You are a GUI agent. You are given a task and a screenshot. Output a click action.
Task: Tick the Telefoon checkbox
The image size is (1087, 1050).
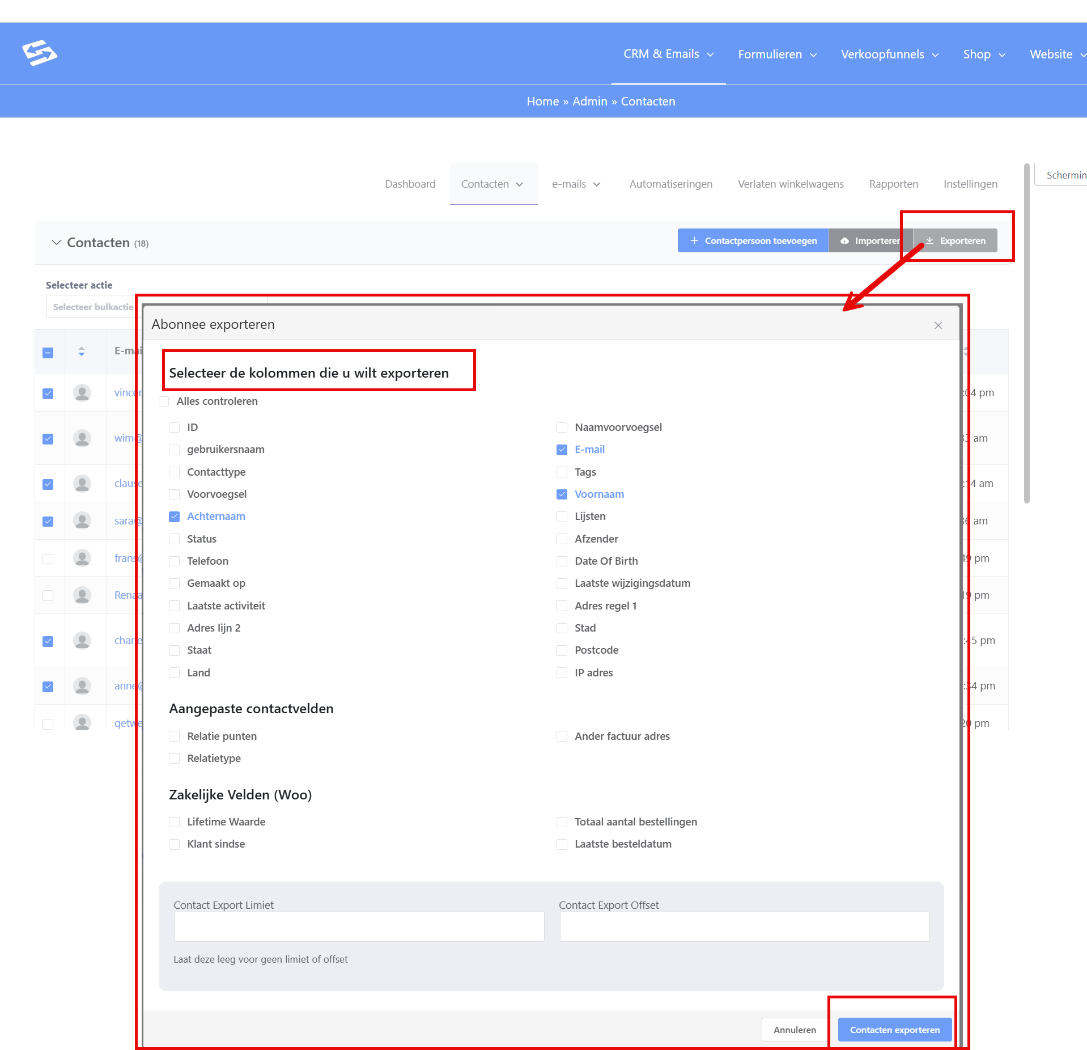click(175, 561)
